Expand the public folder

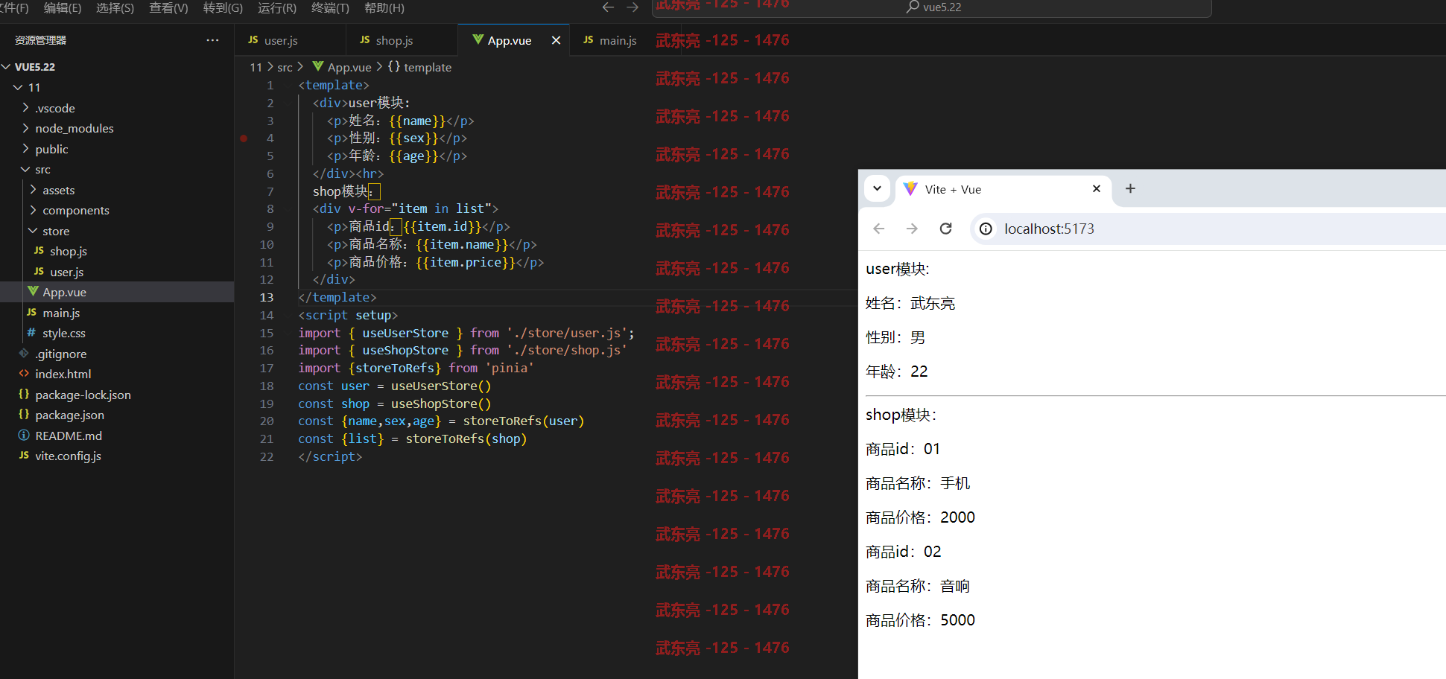point(117,149)
